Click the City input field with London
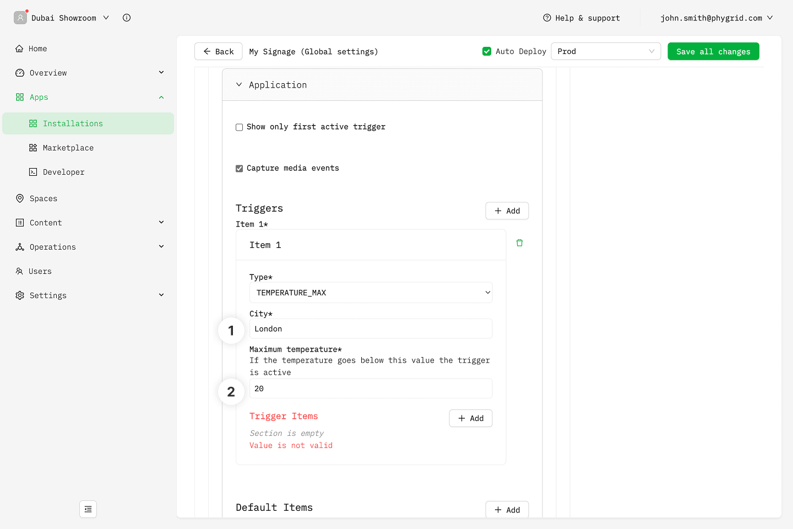This screenshot has height=529, width=793. [371, 329]
